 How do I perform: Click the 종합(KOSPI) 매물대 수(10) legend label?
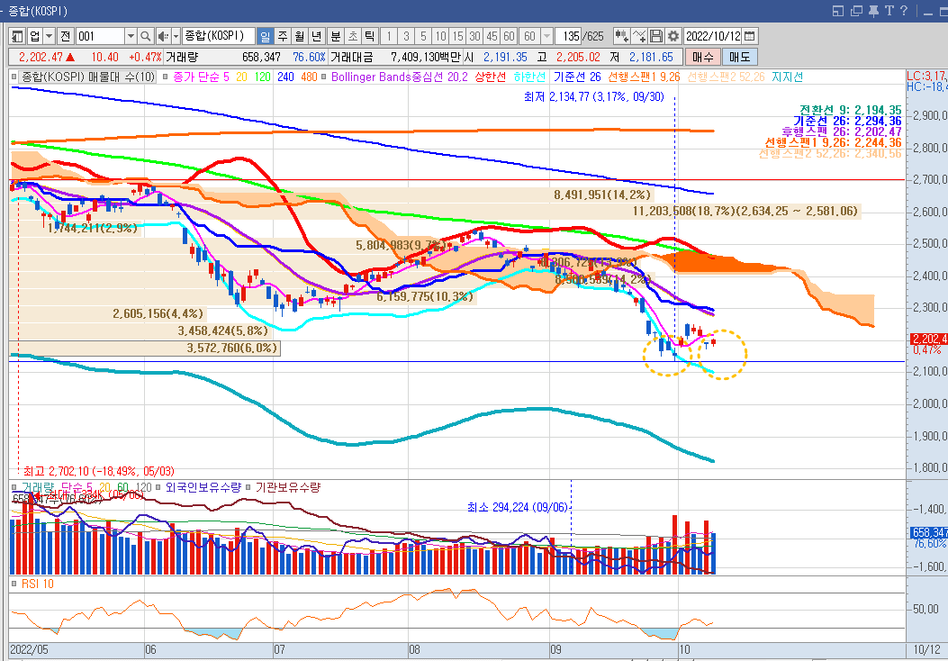click(88, 77)
